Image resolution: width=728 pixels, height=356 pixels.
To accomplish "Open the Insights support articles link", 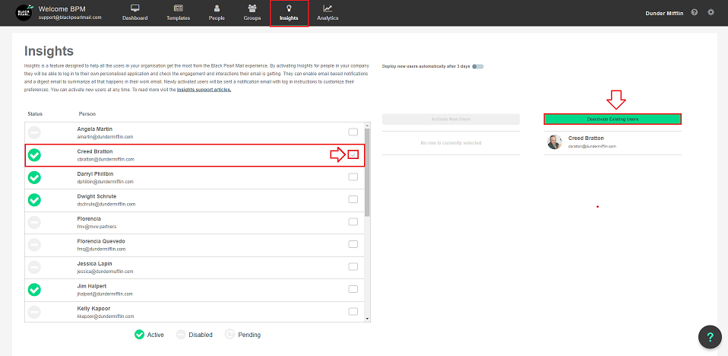I will [x=204, y=90].
